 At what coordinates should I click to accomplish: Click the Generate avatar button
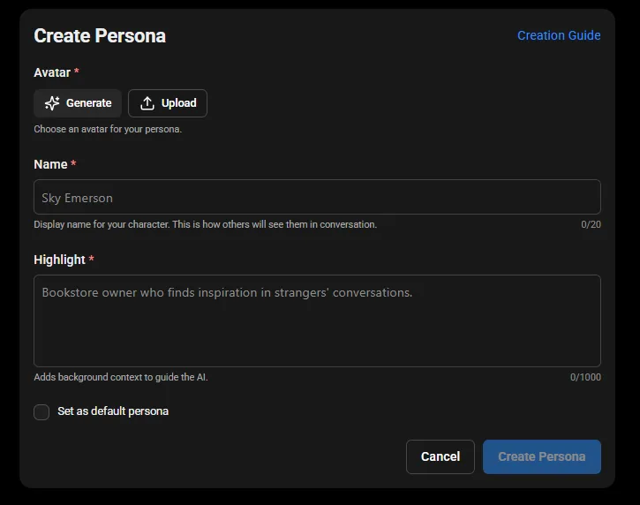pyautogui.click(x=78, y=103)
